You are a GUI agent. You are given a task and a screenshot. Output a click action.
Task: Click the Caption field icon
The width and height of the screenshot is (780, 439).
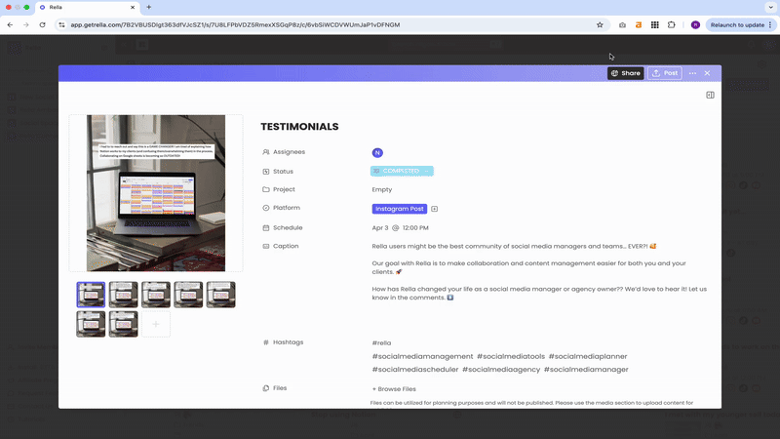[x=265, y=247]
